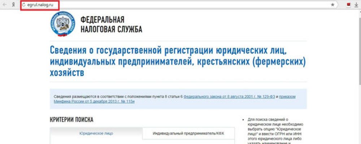The height and width of the screenshot is (144, 361).
Task: Open downloads via the arrow icon
Action: point(356,5)
